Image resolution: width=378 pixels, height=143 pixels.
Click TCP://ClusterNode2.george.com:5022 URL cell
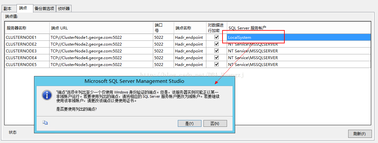tap(101, 44)
